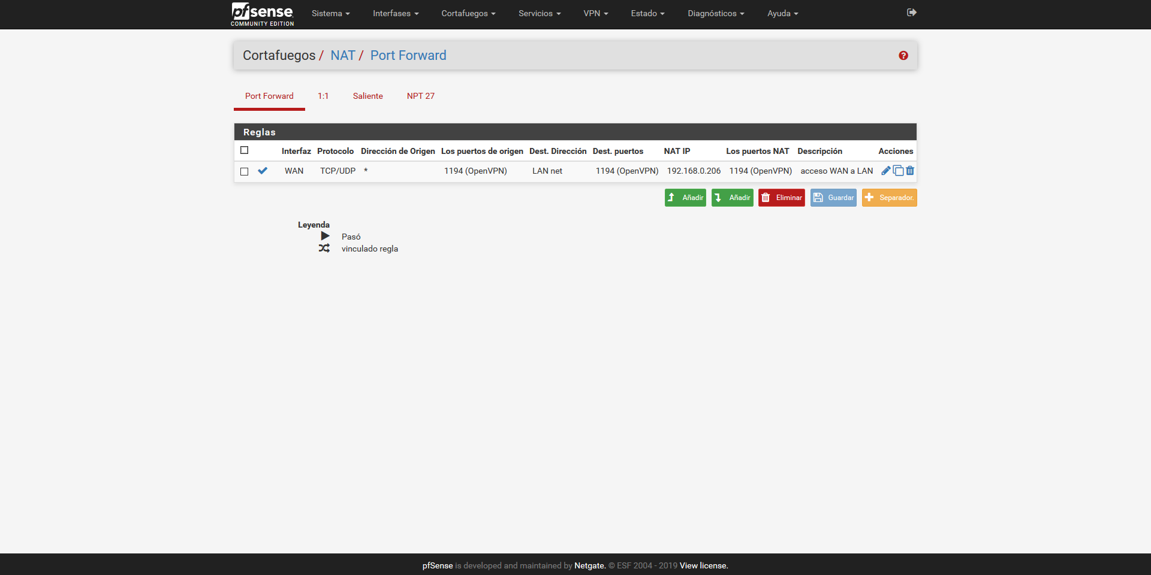Click the 'acceso WAN a LAN' description
This screenshot has width=1151, height=575.
click(x=836, y=171)
